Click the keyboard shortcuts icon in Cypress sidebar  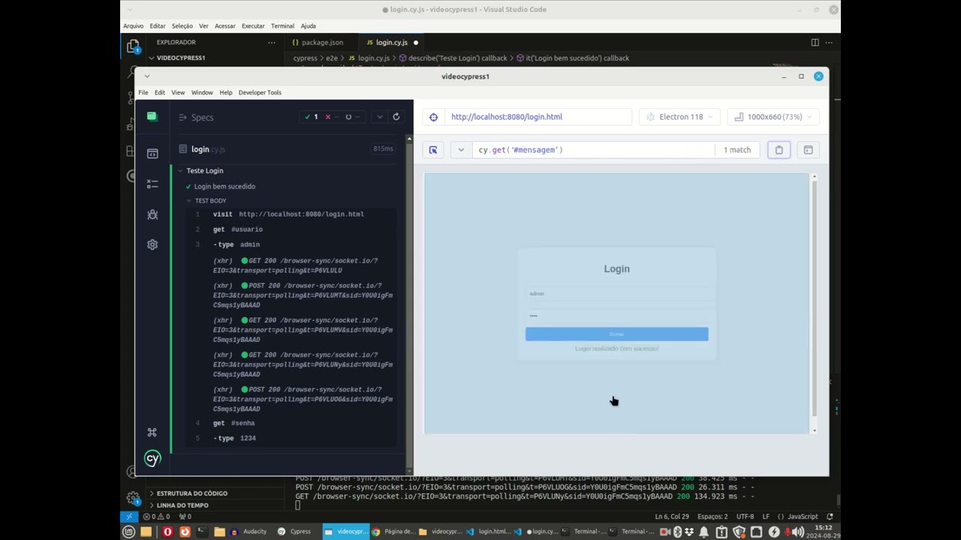(152, 432)
